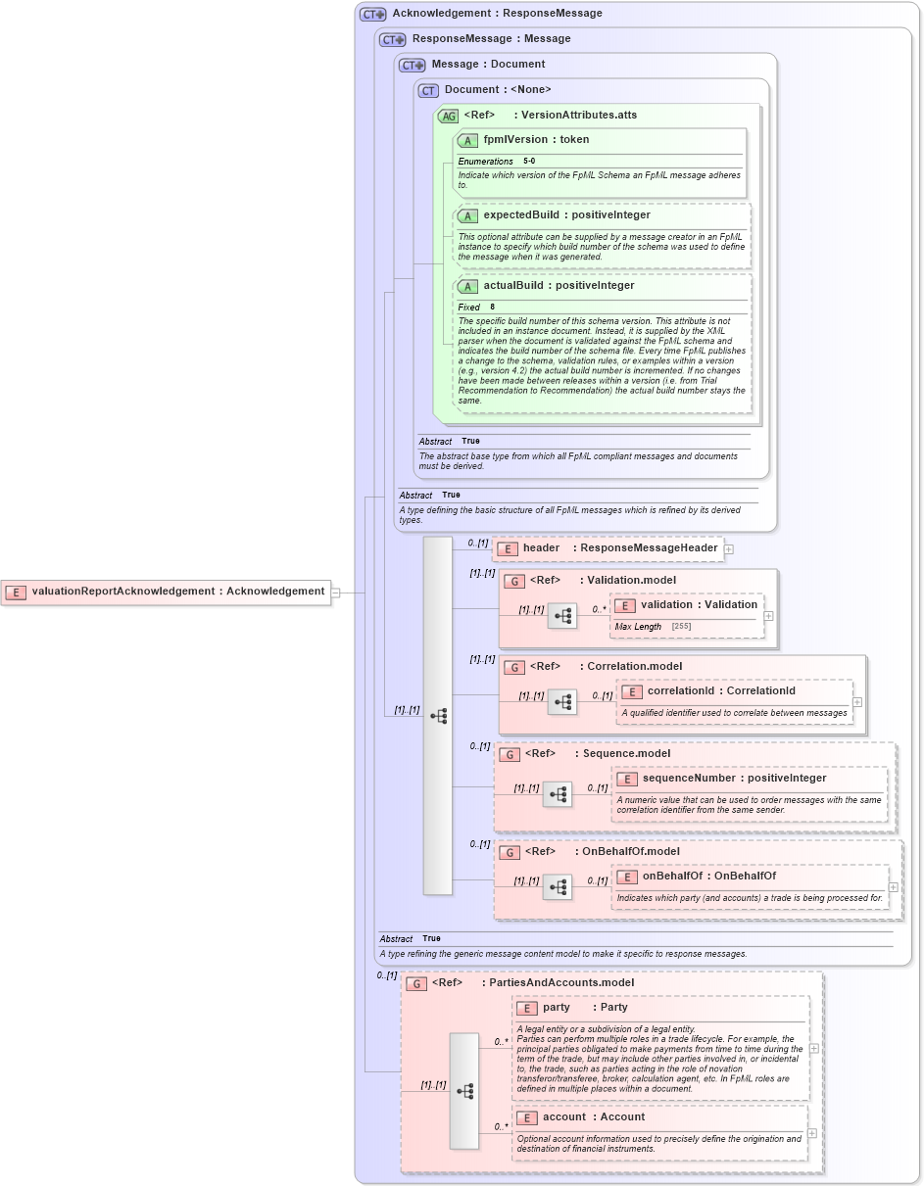
Task: Click the sequence compositor in Sequence.model
Action: tap(558, 794)
